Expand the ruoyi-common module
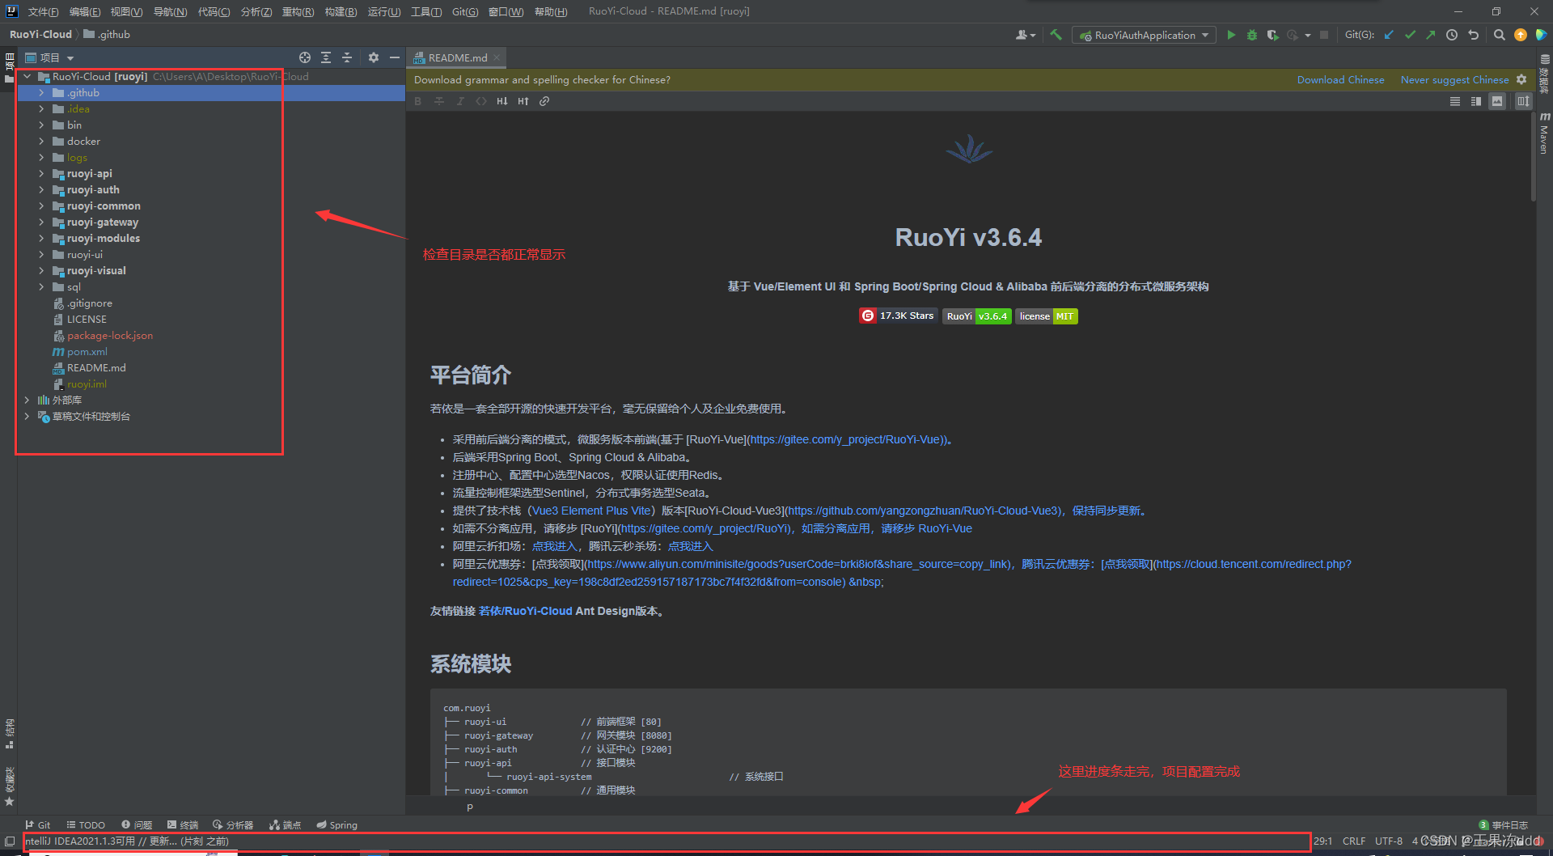 click(41, 206)
